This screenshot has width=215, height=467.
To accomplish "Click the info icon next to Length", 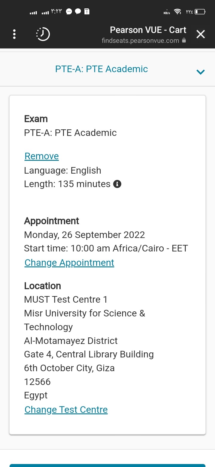I will (x=117, y=184).
